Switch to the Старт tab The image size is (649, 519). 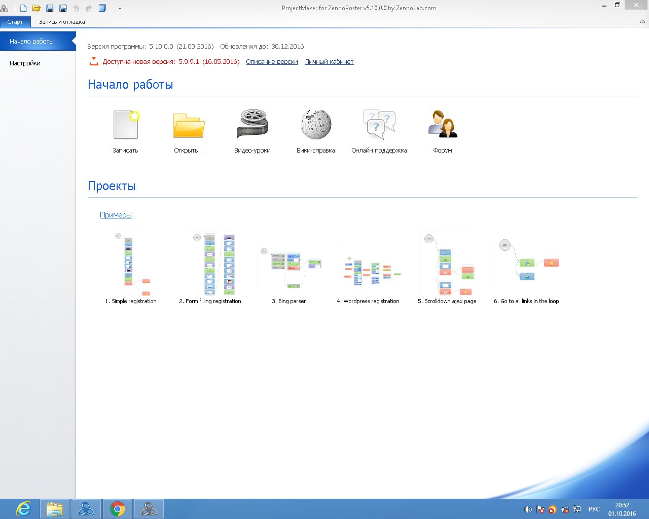point(15,22)
